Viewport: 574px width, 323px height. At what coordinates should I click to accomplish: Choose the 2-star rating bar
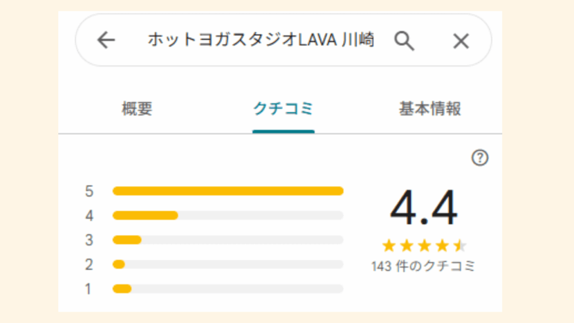pyautogui.click(x=228, y=264)
